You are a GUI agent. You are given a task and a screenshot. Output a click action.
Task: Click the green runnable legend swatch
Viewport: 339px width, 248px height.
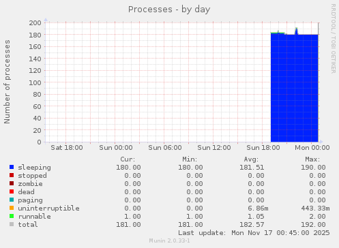coord(12,216)
